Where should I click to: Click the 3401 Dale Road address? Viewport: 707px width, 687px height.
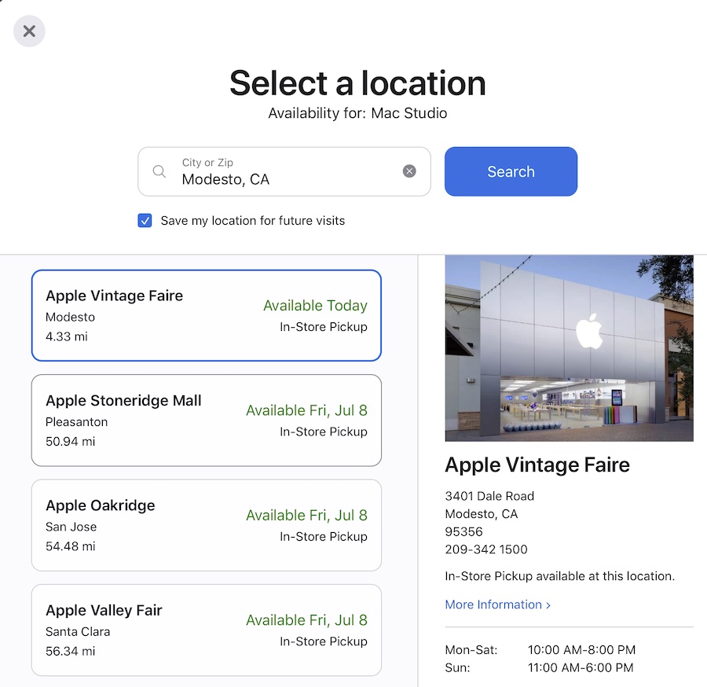click(489, 496)
